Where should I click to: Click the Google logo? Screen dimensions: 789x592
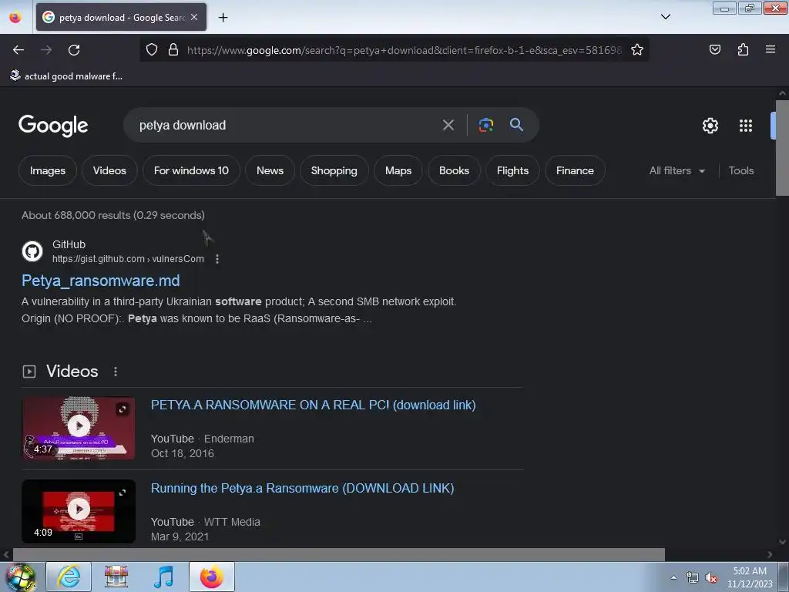[x=53, y=126]
